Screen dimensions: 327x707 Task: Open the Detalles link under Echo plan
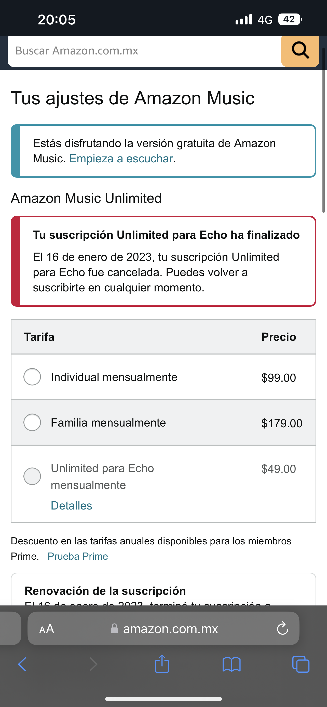tap(71, 505)
